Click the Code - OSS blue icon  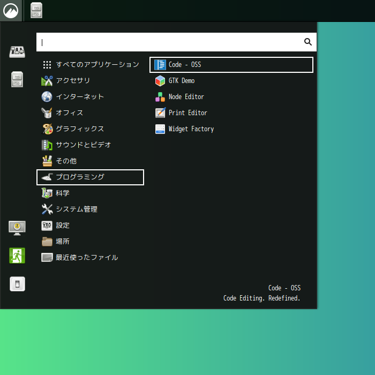point(160,65)
